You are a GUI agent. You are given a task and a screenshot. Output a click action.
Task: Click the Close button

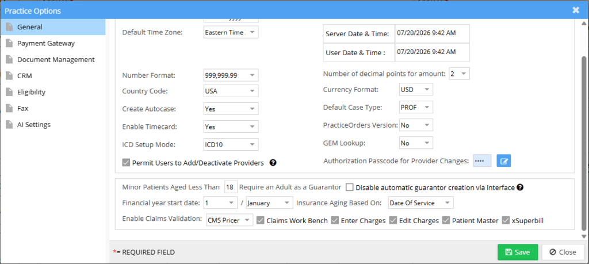click(x=563, y=252)
